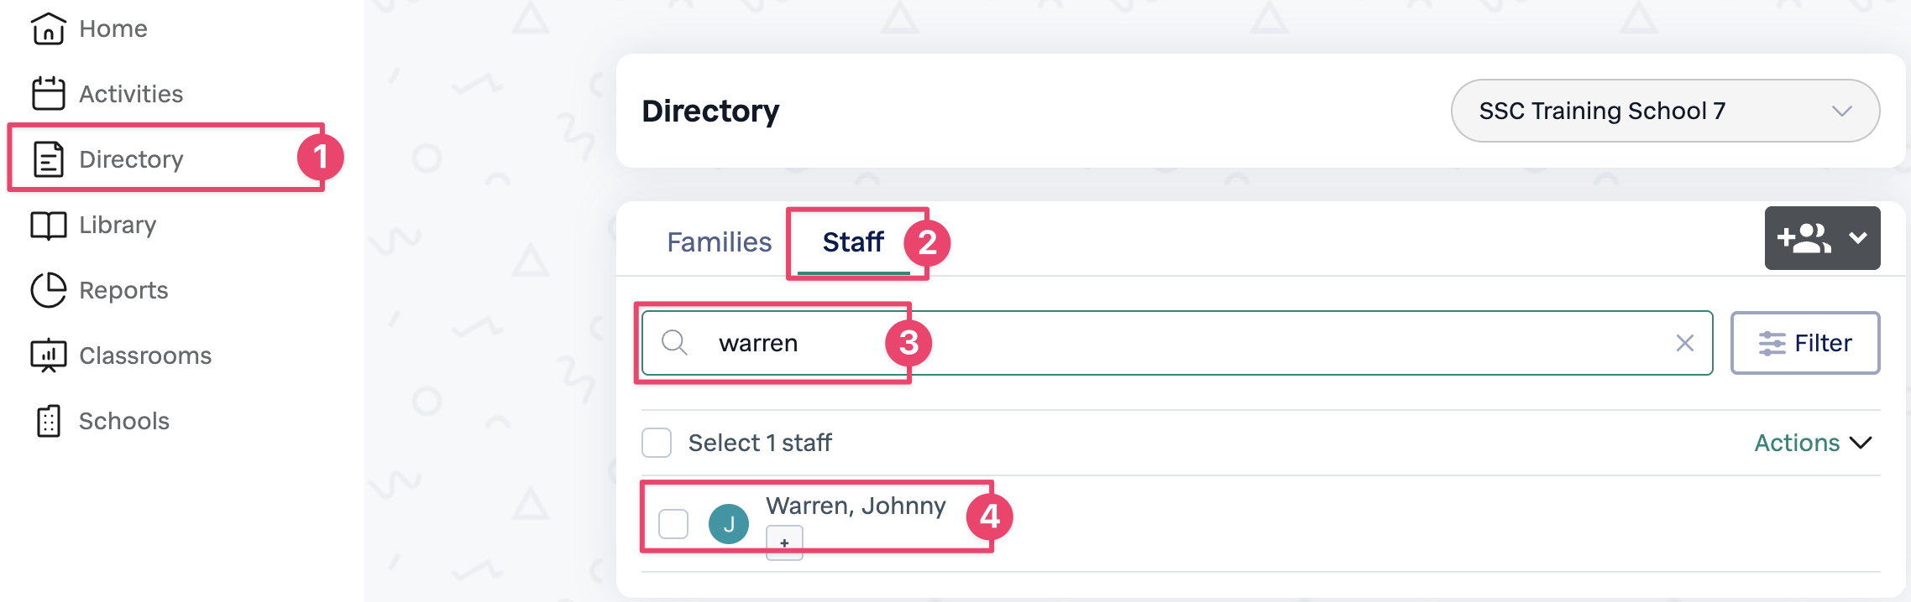Select the Staff tab
The image size is (1911, 602).
click(853, 242)
